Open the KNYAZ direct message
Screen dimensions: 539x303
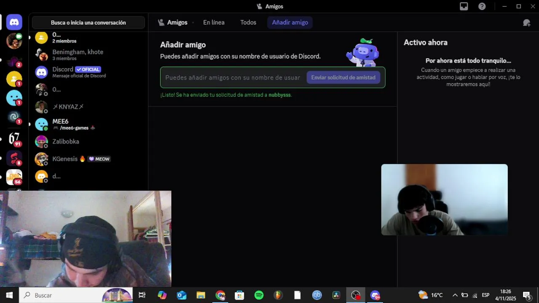pyautogui.click(x=88, y=107)
